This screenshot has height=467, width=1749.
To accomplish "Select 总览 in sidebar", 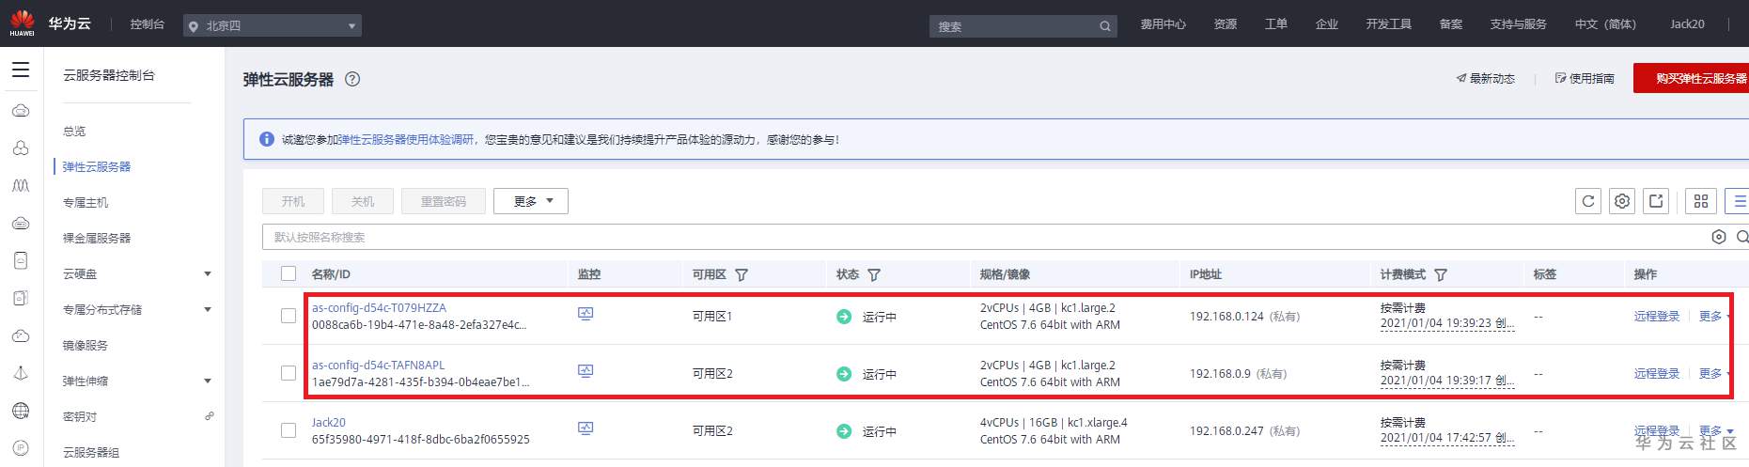I will coord(74,132).
